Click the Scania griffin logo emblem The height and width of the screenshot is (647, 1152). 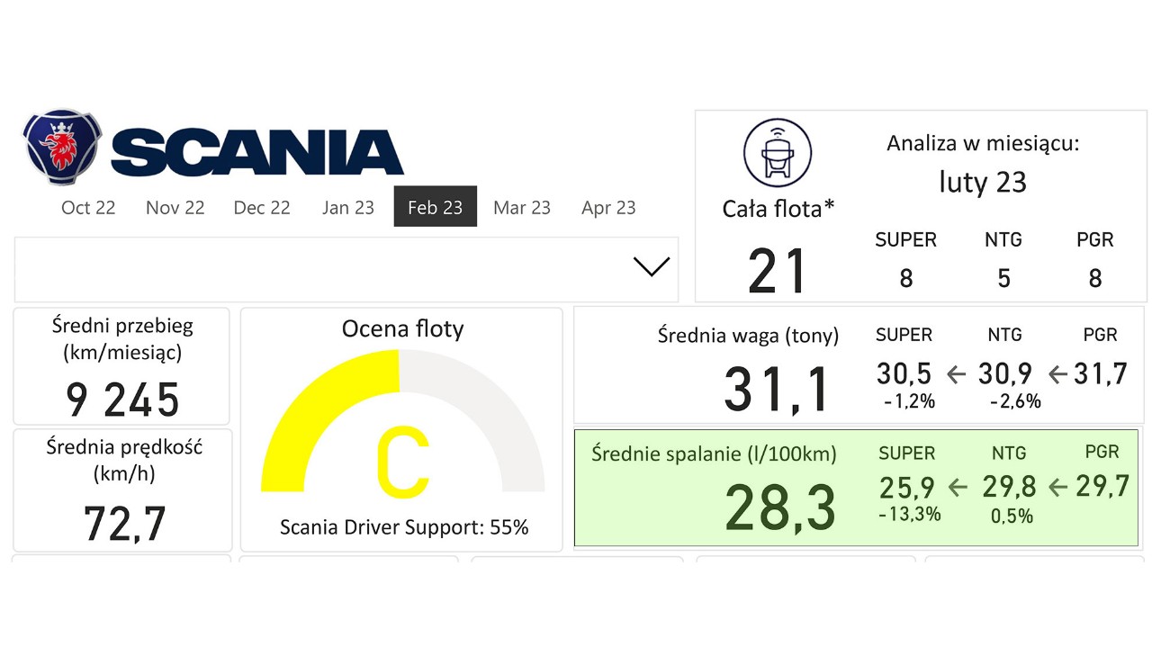point(63,148)
